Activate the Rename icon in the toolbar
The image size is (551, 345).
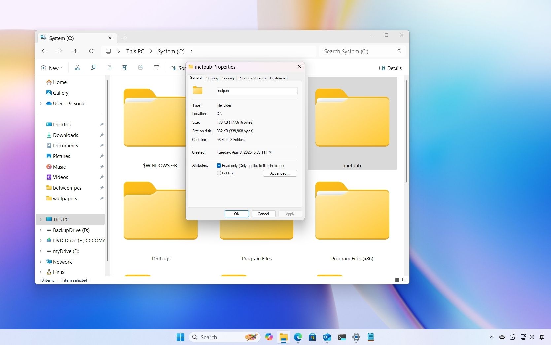click(125, 67)
